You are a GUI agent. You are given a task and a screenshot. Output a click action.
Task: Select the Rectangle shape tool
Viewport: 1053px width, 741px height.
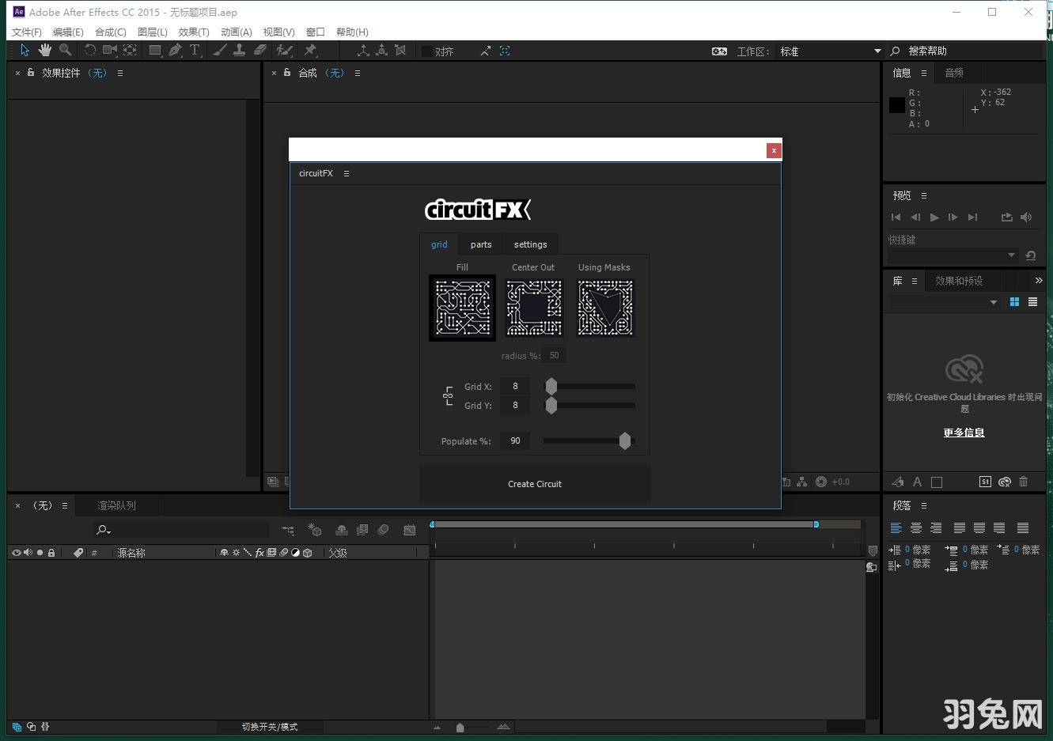(155, 51)
